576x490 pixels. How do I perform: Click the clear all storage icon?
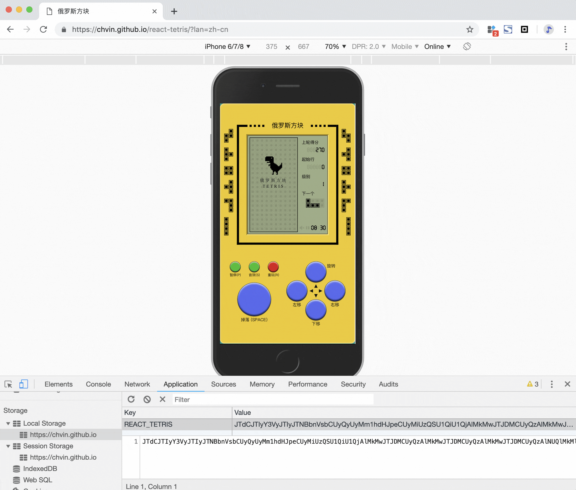click(147, 399)
